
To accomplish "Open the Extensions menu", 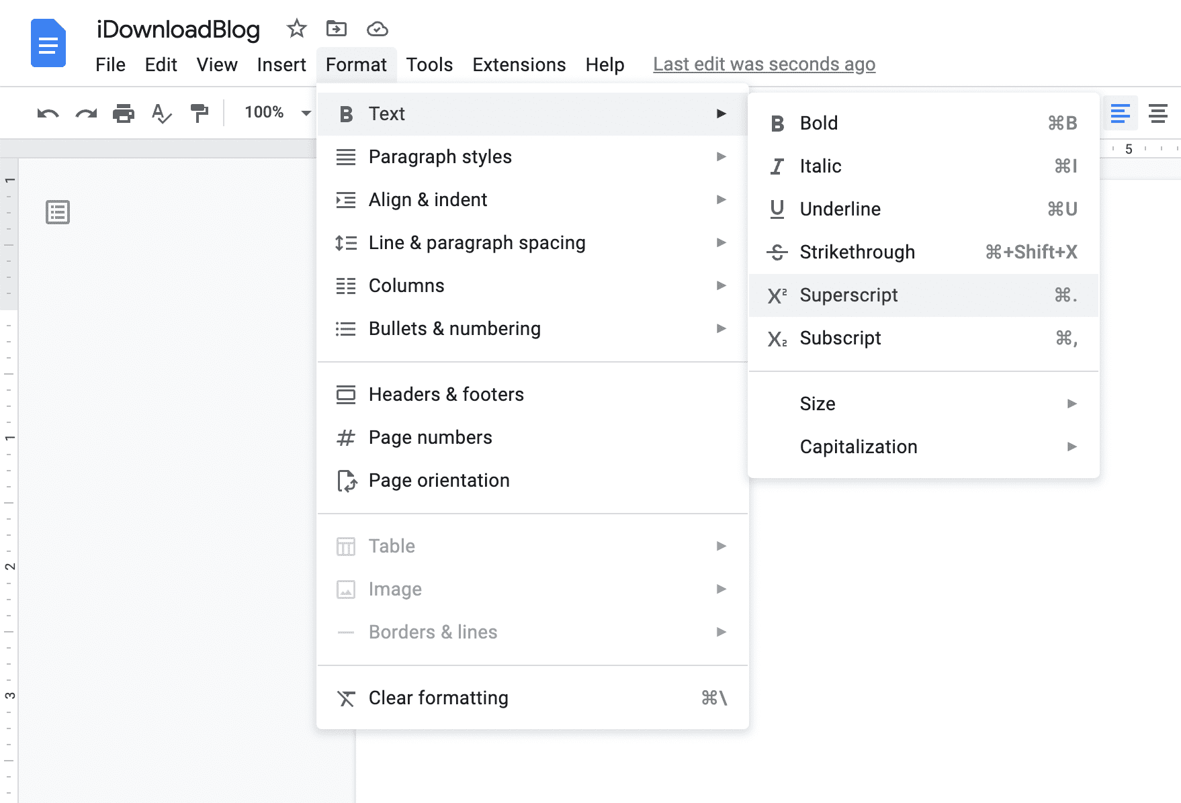I will 519,64.
